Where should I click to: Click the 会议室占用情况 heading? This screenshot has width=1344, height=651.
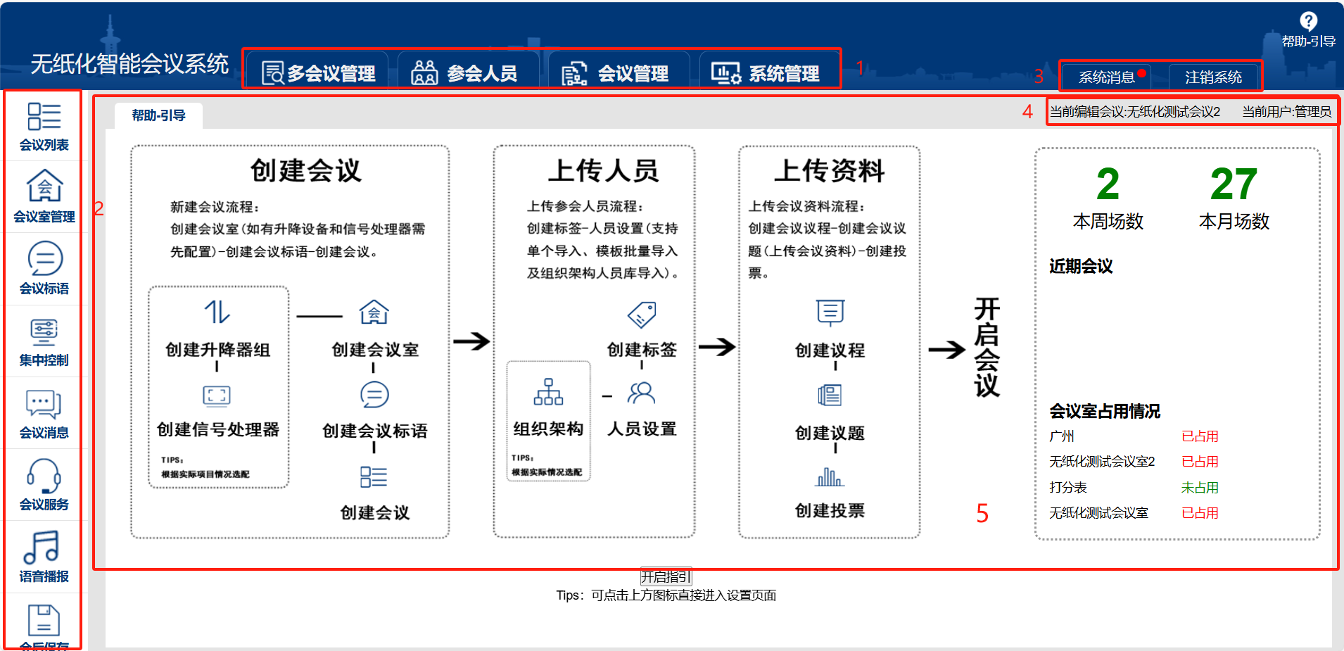[1105, 411]
